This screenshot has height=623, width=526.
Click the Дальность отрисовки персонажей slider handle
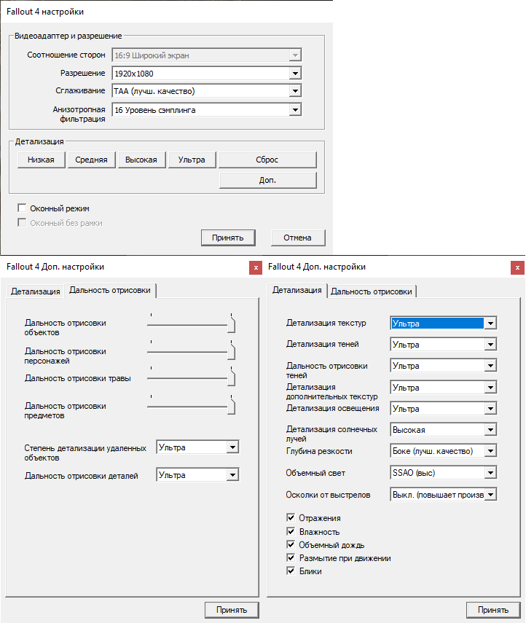231,350
